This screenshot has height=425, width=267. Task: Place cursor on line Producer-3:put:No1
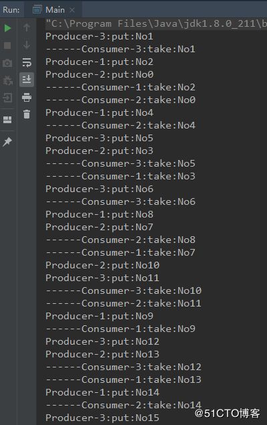[99, 36]
